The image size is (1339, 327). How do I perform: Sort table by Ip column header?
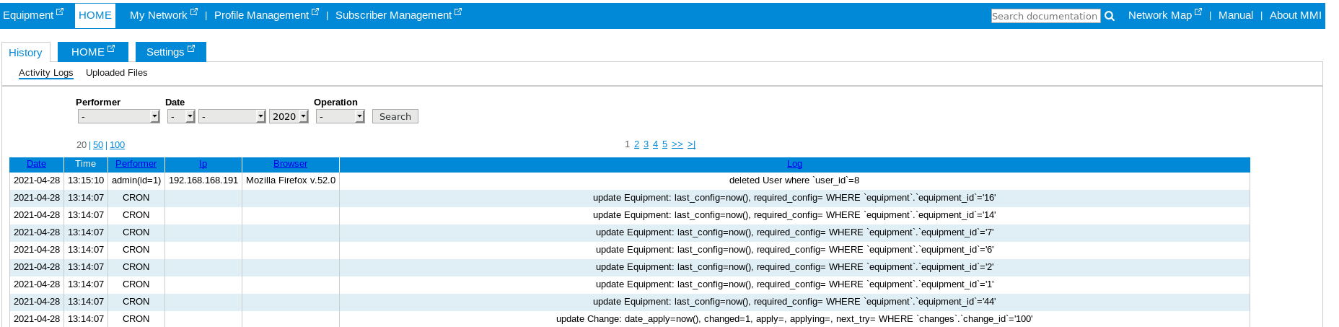(x=203, y=164)
